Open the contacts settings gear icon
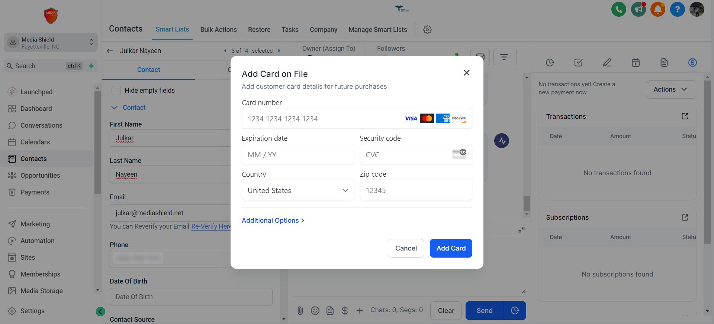Screen dimensions: 714x324 [x=427, y=30]
